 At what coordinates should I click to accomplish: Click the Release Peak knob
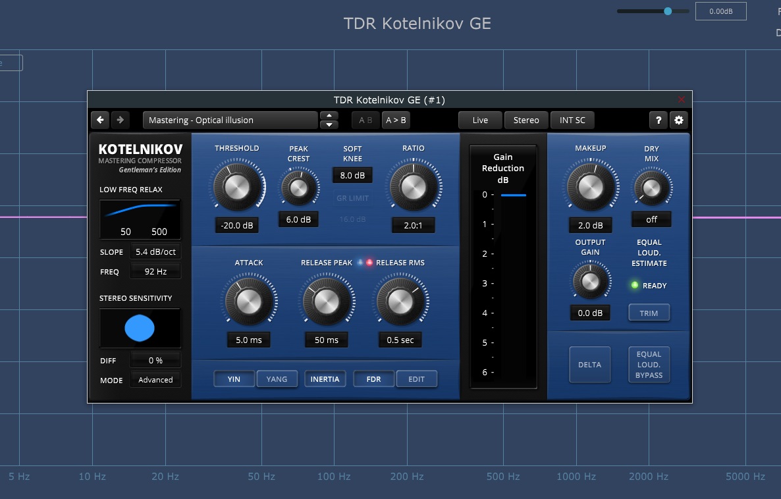[326, 302]
